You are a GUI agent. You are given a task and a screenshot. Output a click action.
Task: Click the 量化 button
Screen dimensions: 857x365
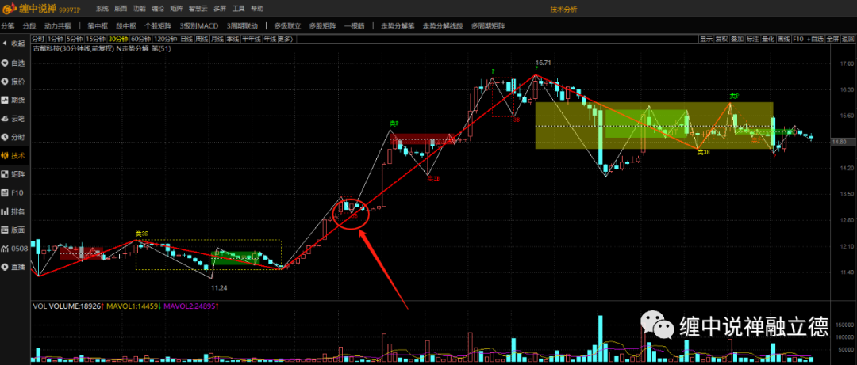coord(768,39)
